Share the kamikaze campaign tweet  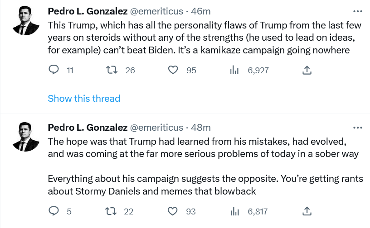(x=307, y=70)
